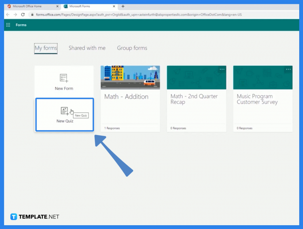Open the ellipsis menu on Music Program Customer Survey
303x229 pixels.
click(x=288, y=69)
